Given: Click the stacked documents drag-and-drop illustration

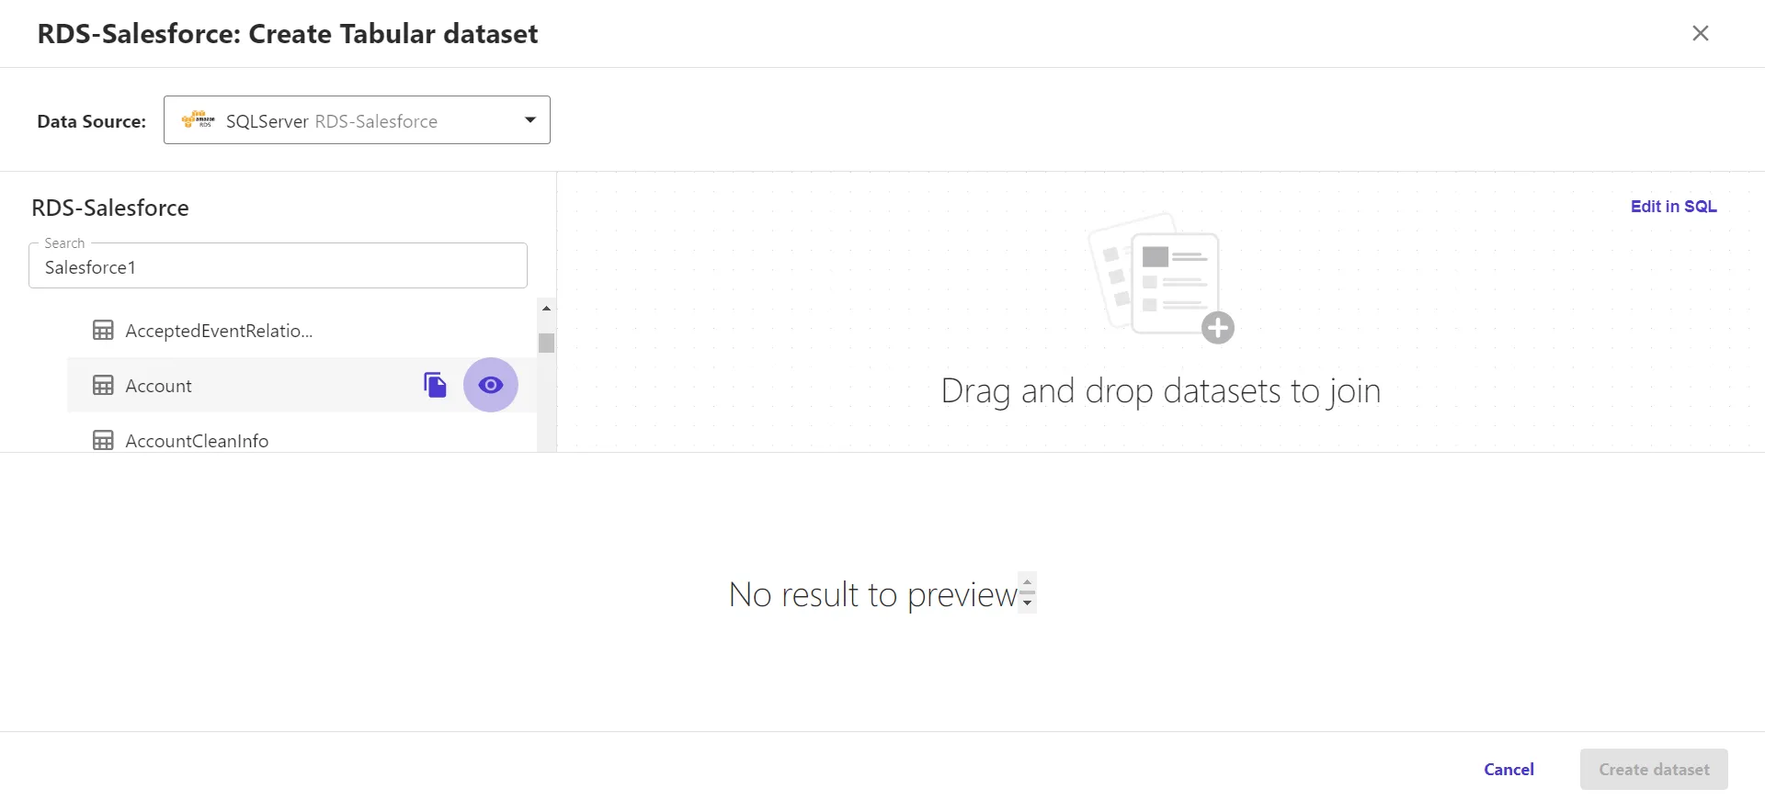Looking at the screenshot, I should point(1155,274).
